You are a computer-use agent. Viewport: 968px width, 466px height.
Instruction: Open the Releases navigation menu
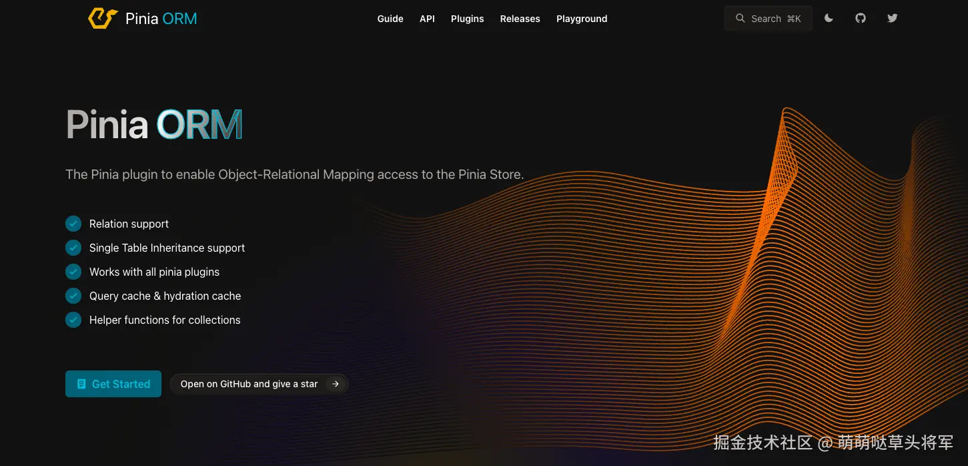pos(520,19)
